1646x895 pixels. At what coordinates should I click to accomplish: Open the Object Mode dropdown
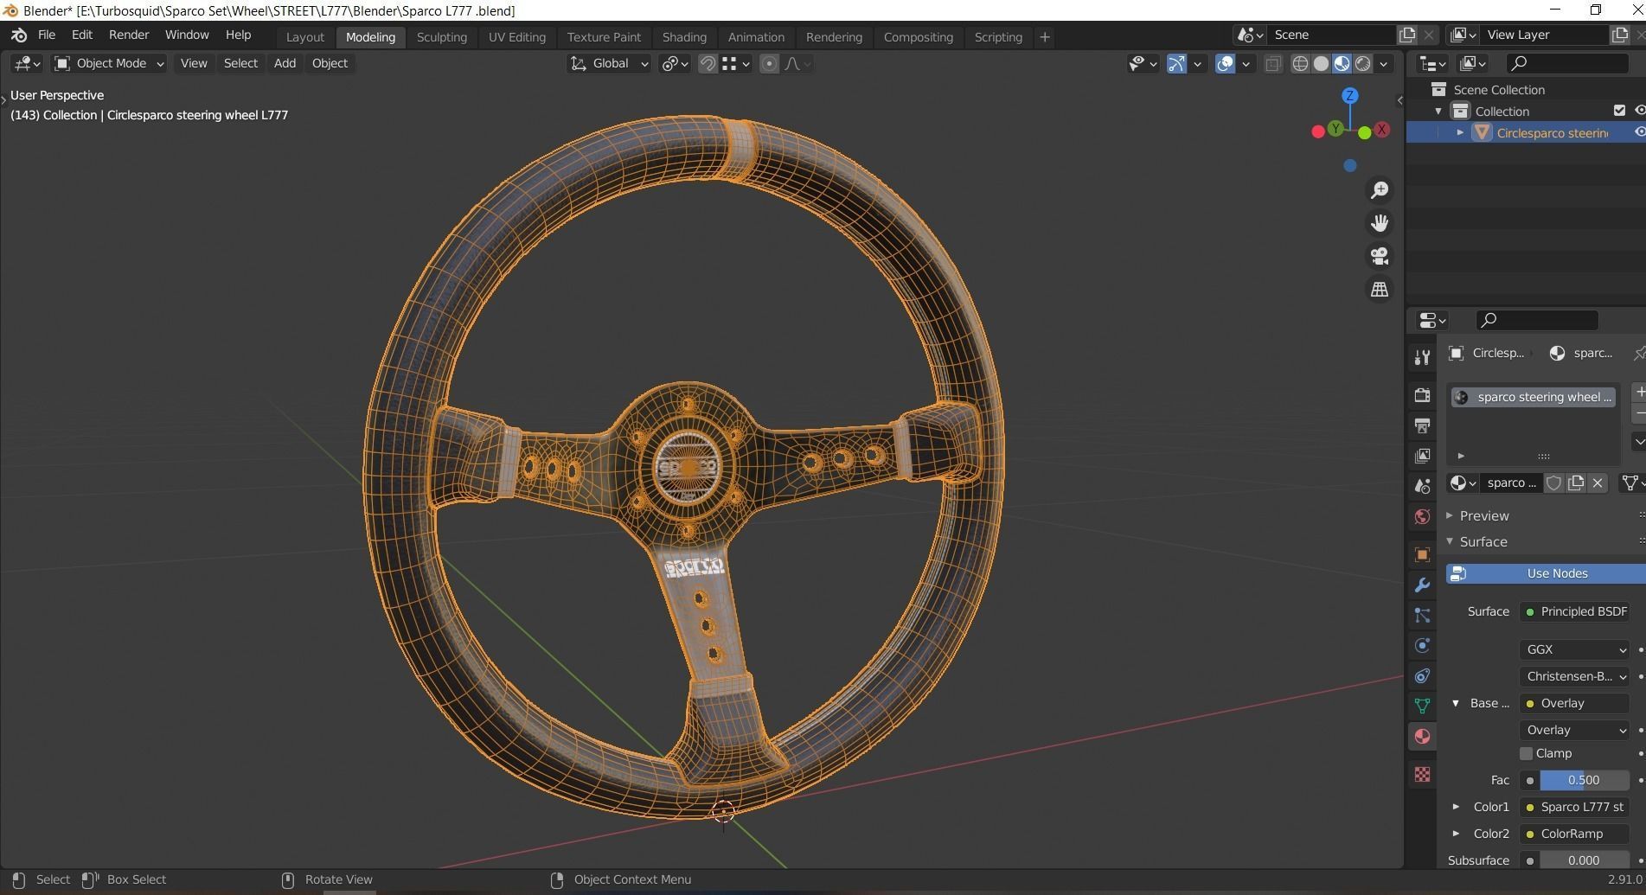[109, 63]
